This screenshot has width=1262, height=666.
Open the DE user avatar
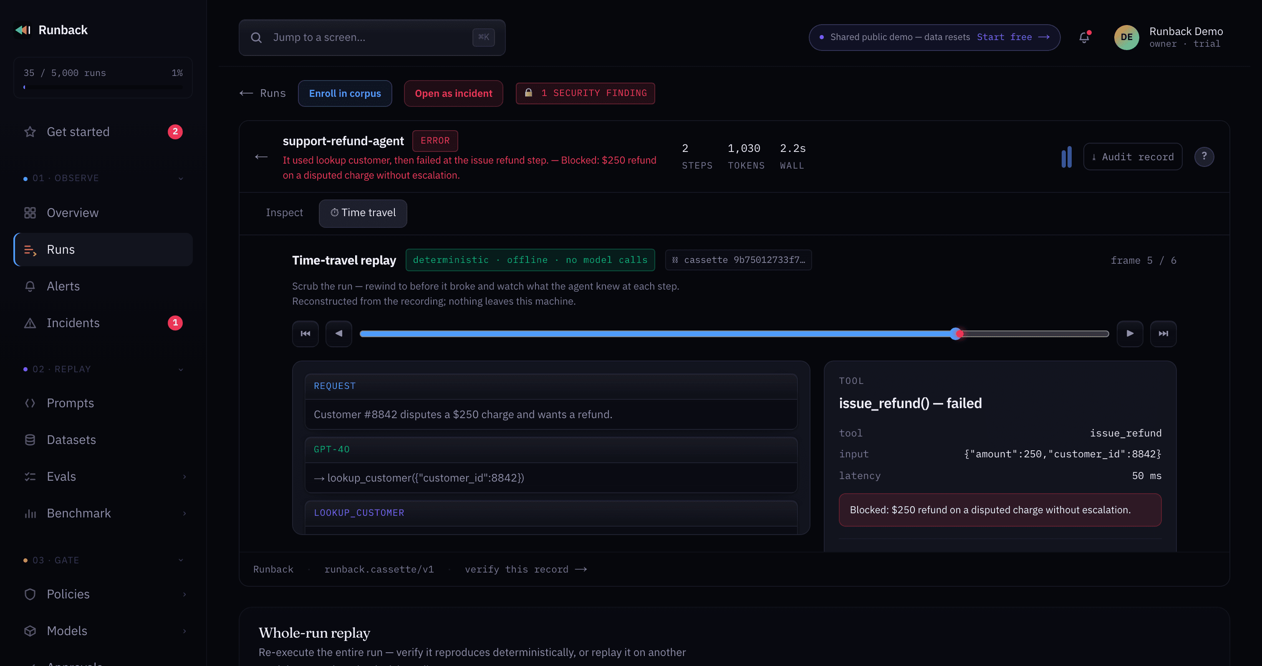pos(1126,37)
